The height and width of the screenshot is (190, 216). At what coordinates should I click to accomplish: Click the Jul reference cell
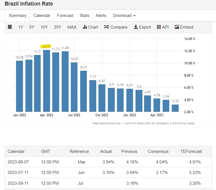pos(80,183)
